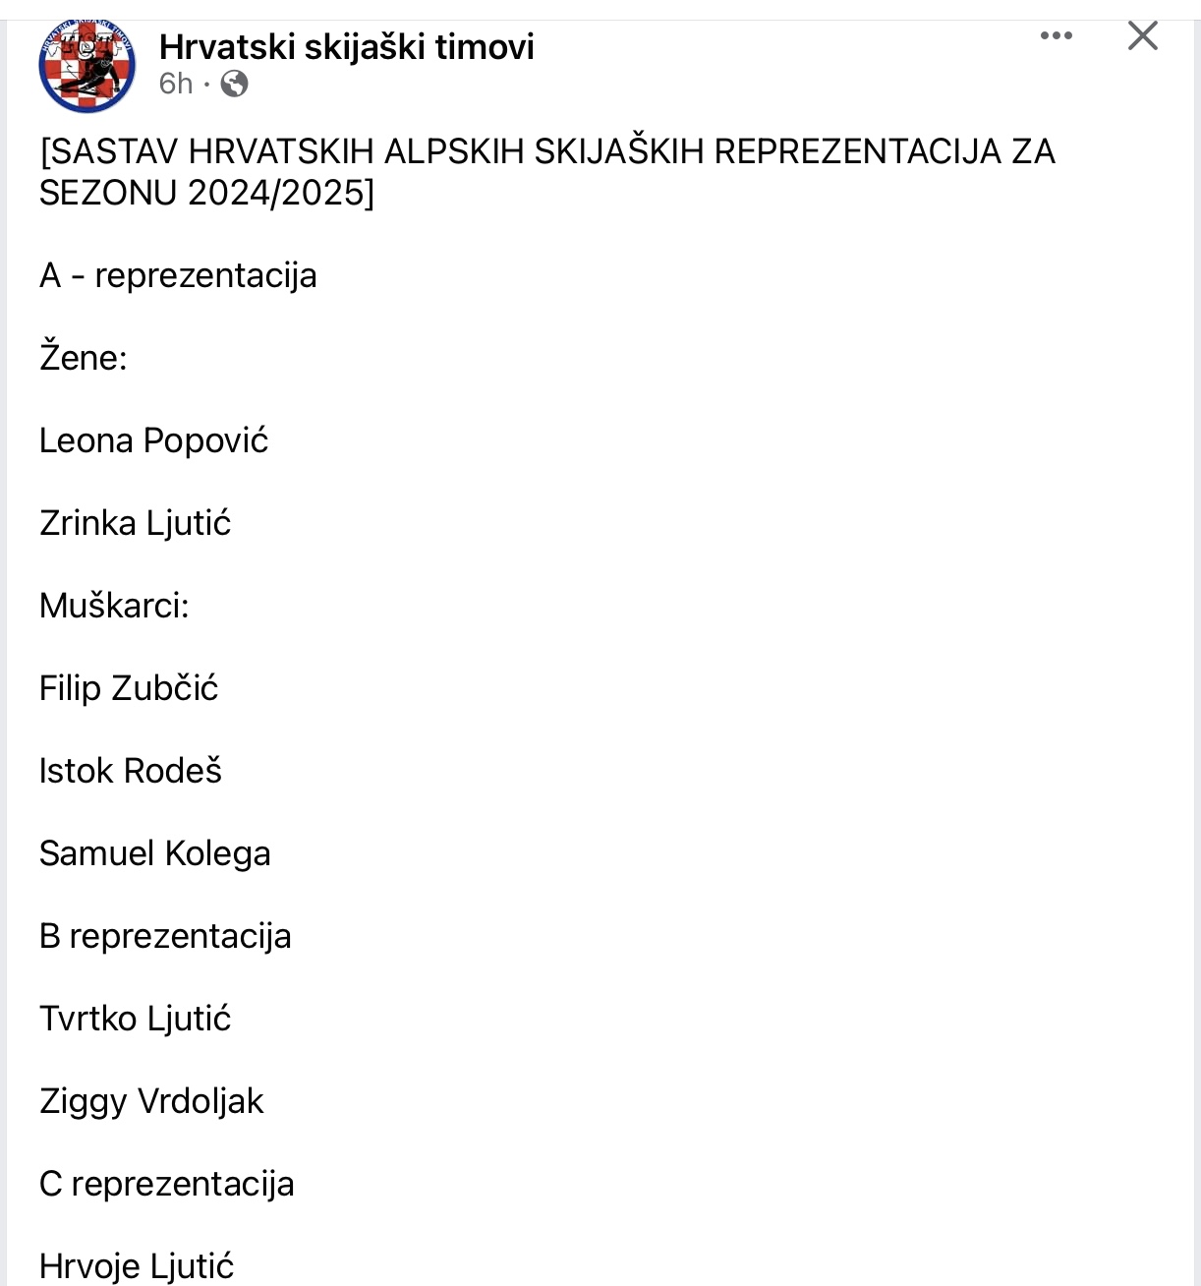Tap the name Ziggy Vrdoljak
This screenshot has width=1201, height=1286.
pyautogui.click(x=151, y=1101)
